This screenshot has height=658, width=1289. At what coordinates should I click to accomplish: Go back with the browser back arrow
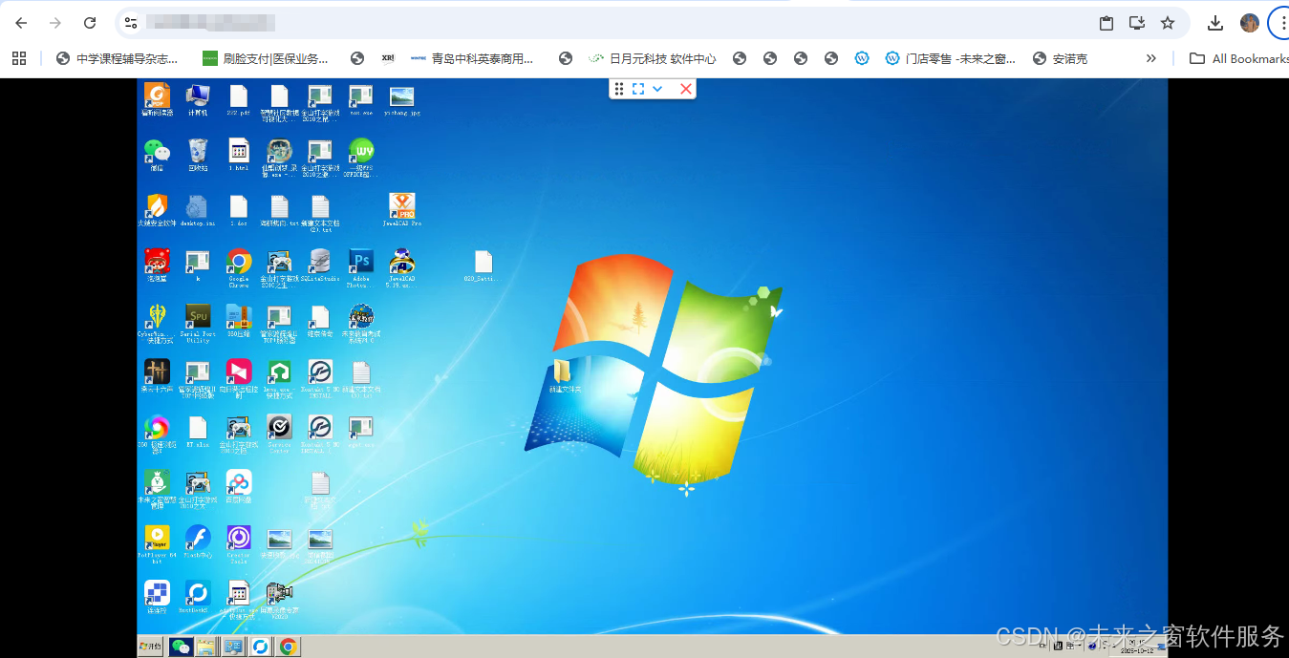pos(21,23)
